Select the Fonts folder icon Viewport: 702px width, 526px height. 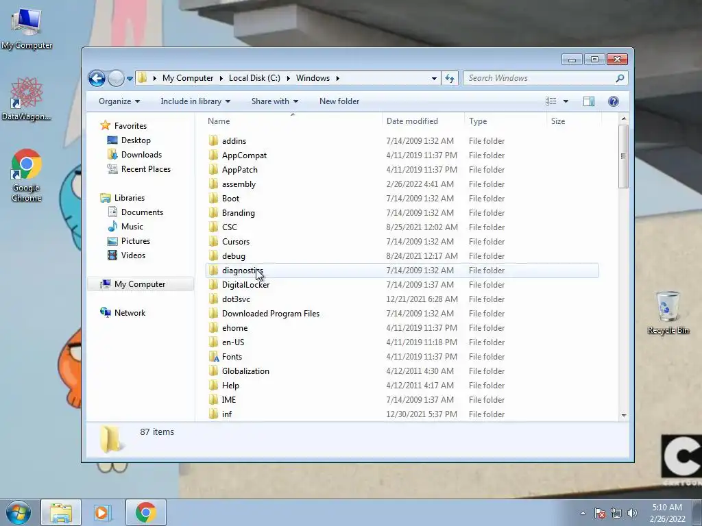[214, 356]
